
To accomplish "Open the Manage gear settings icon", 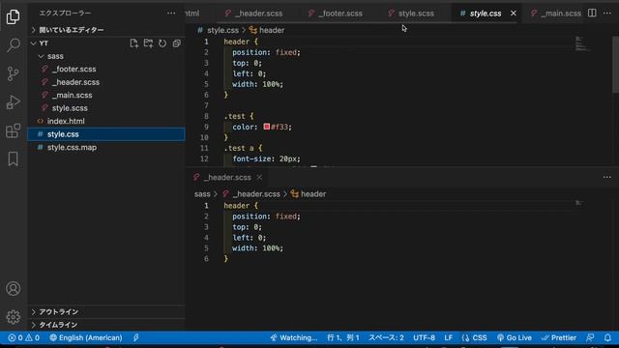I will coord(13,317).
